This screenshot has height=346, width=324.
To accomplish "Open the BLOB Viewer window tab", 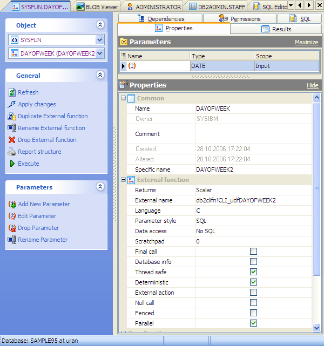I will pos(97,7).
